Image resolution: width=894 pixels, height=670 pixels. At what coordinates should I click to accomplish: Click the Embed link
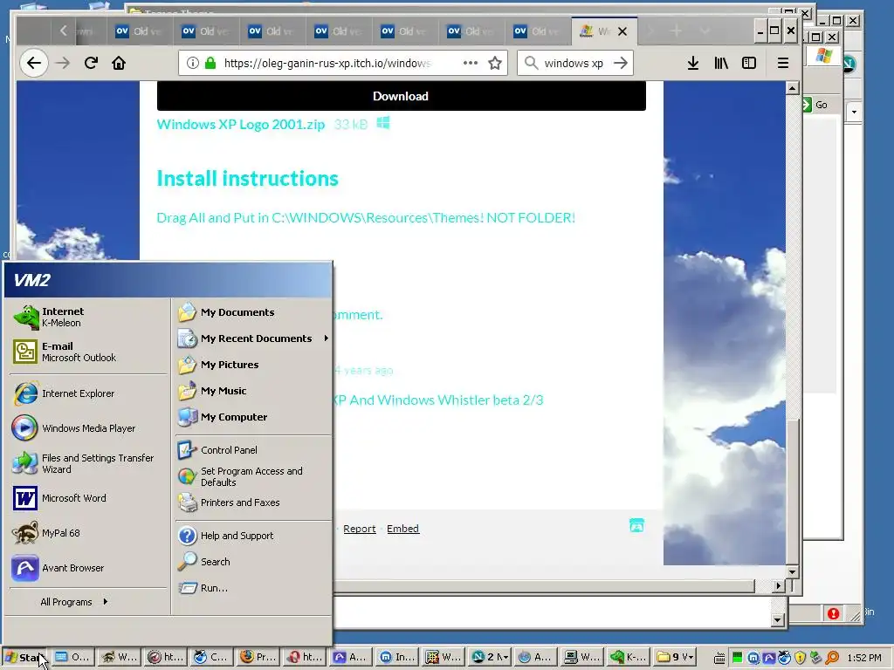402,529
